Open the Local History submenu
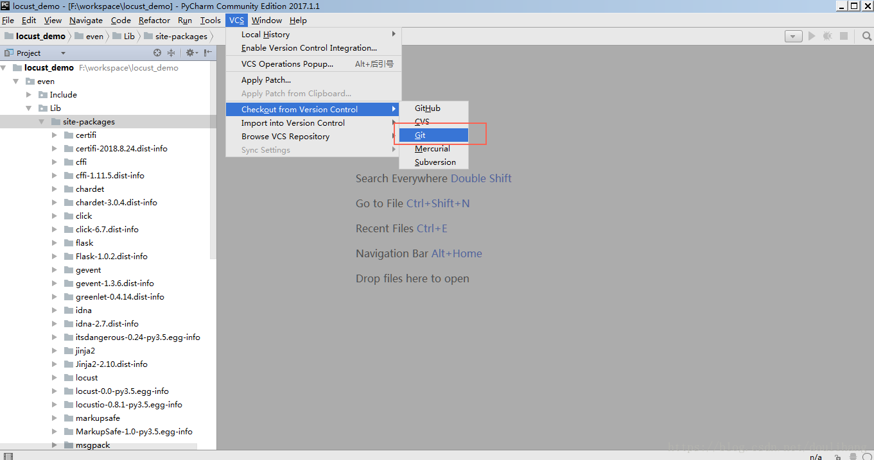 tap(313, 35)
